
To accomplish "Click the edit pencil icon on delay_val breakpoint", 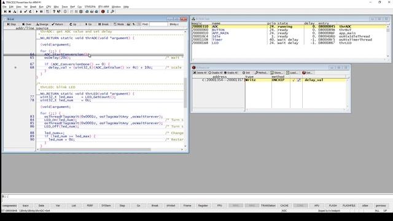I will point(299,80).
